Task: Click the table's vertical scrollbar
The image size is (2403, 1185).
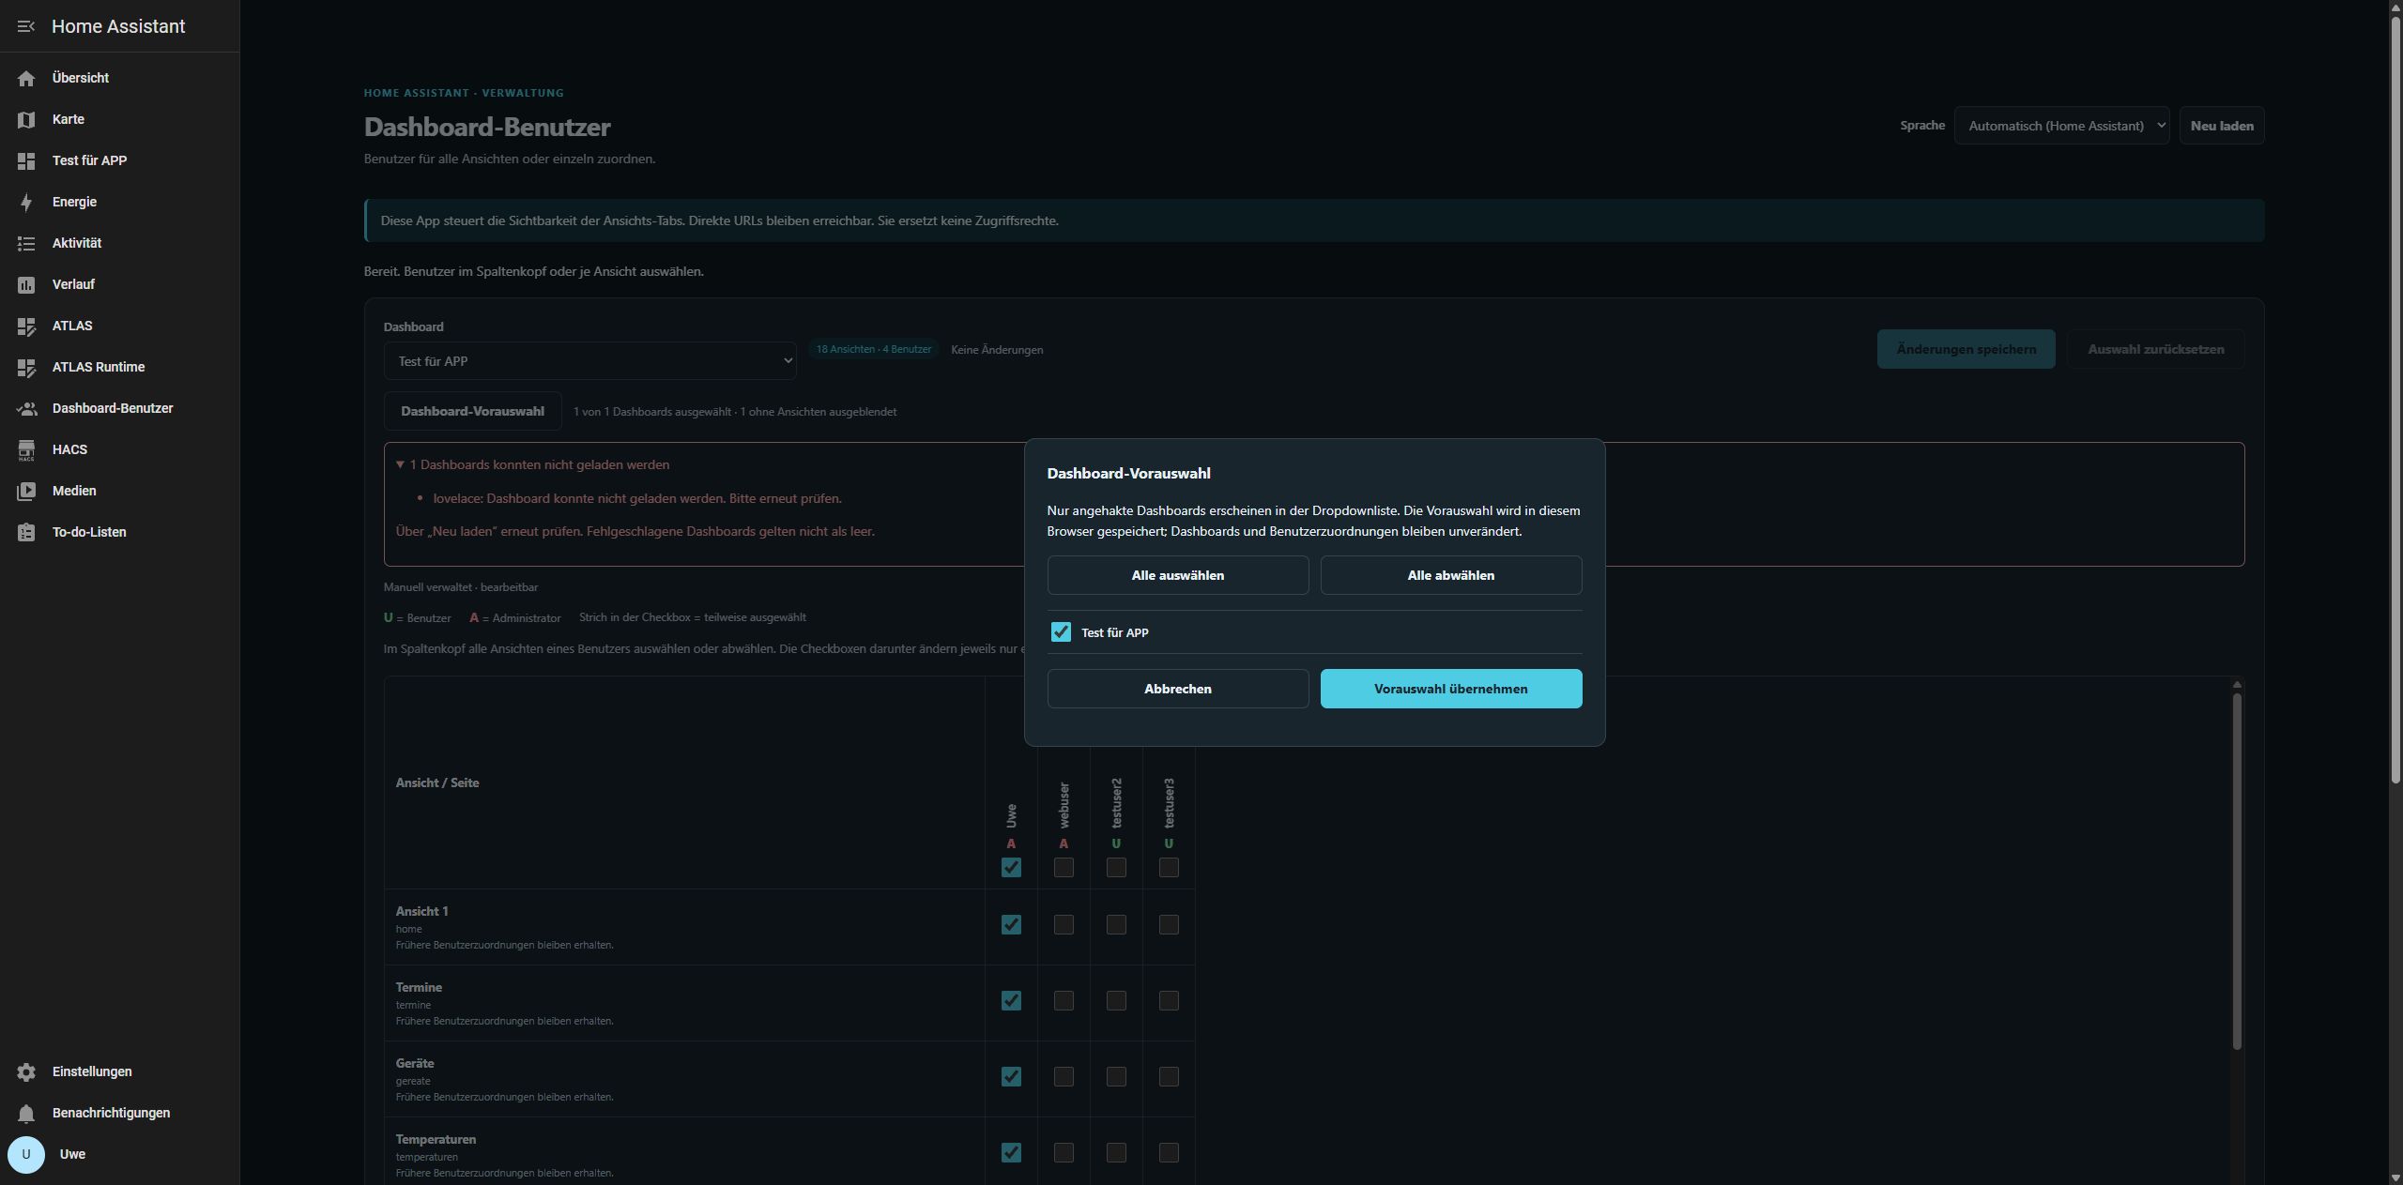Action: (2237, 871)
